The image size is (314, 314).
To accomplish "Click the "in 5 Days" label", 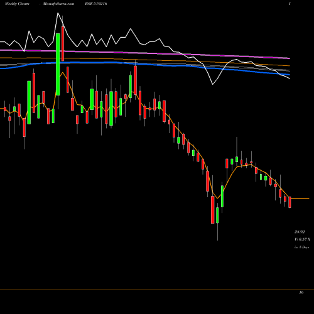I will pyautogui.click(x=301, y=247).
